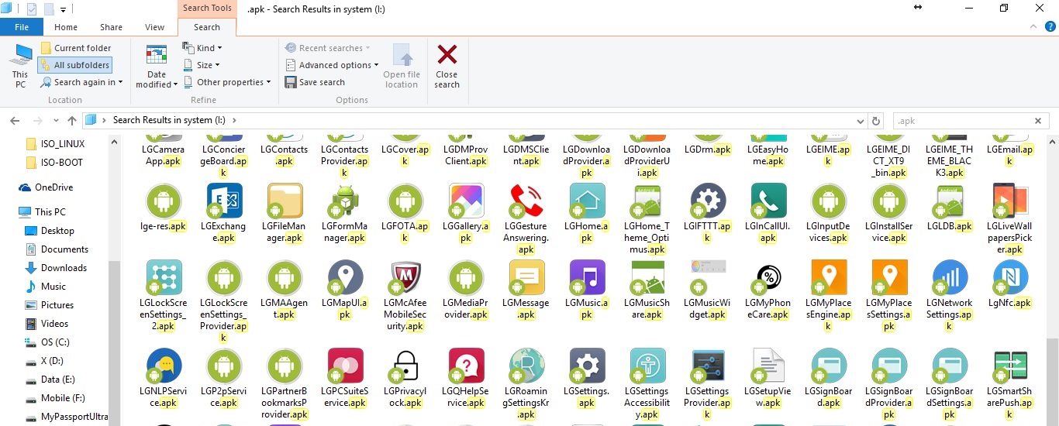Select LGSettingsAccessibility.apk icon
The image size is (1059, 426).
(x=647, y=366)
